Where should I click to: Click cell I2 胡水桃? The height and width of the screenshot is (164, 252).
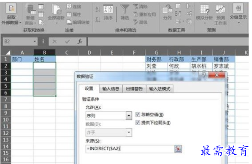201,66
